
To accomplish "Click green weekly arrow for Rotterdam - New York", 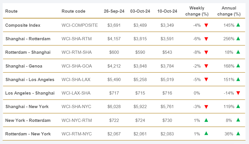I will coord(206,134).
